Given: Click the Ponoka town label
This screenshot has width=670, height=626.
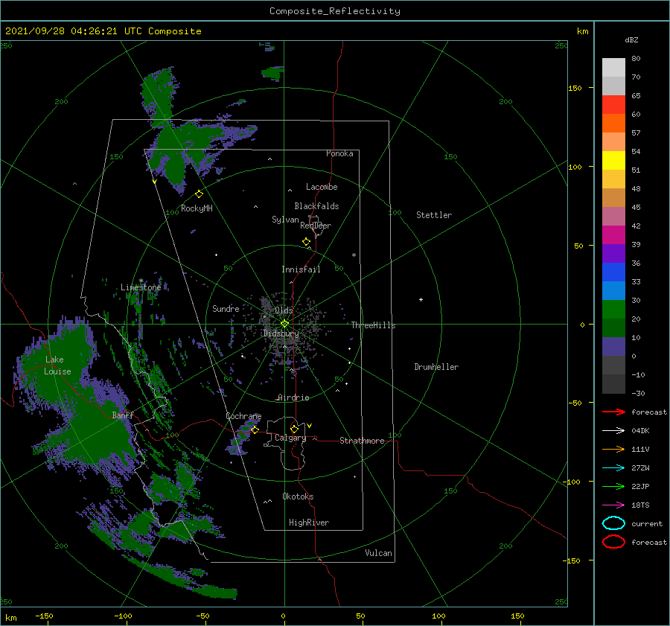Looking at the screenshot, I should tap(339, 153).
